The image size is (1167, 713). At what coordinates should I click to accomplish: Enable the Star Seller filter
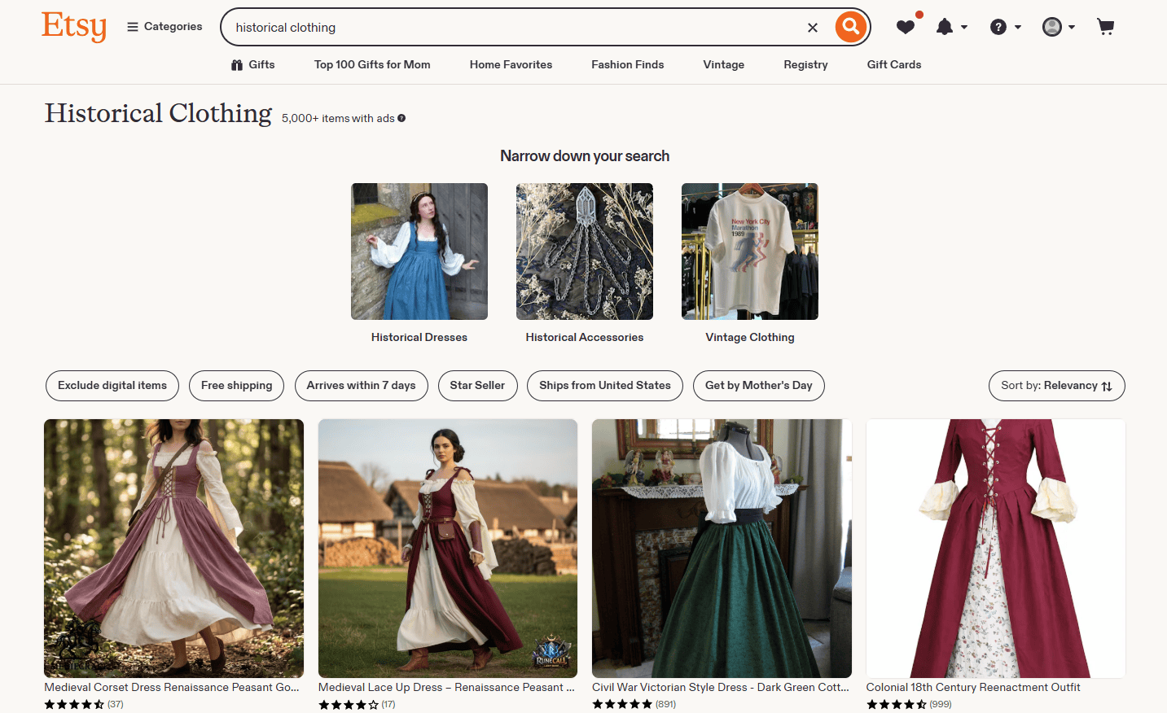[x=477, y=385]
